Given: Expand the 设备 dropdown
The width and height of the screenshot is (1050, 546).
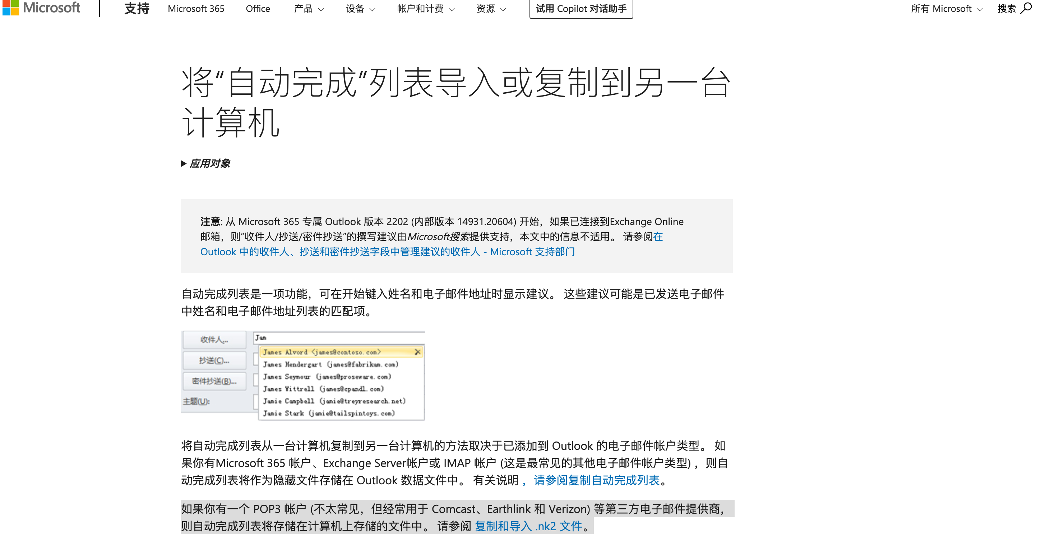Looking at the screenshot, I should (360, 9).
